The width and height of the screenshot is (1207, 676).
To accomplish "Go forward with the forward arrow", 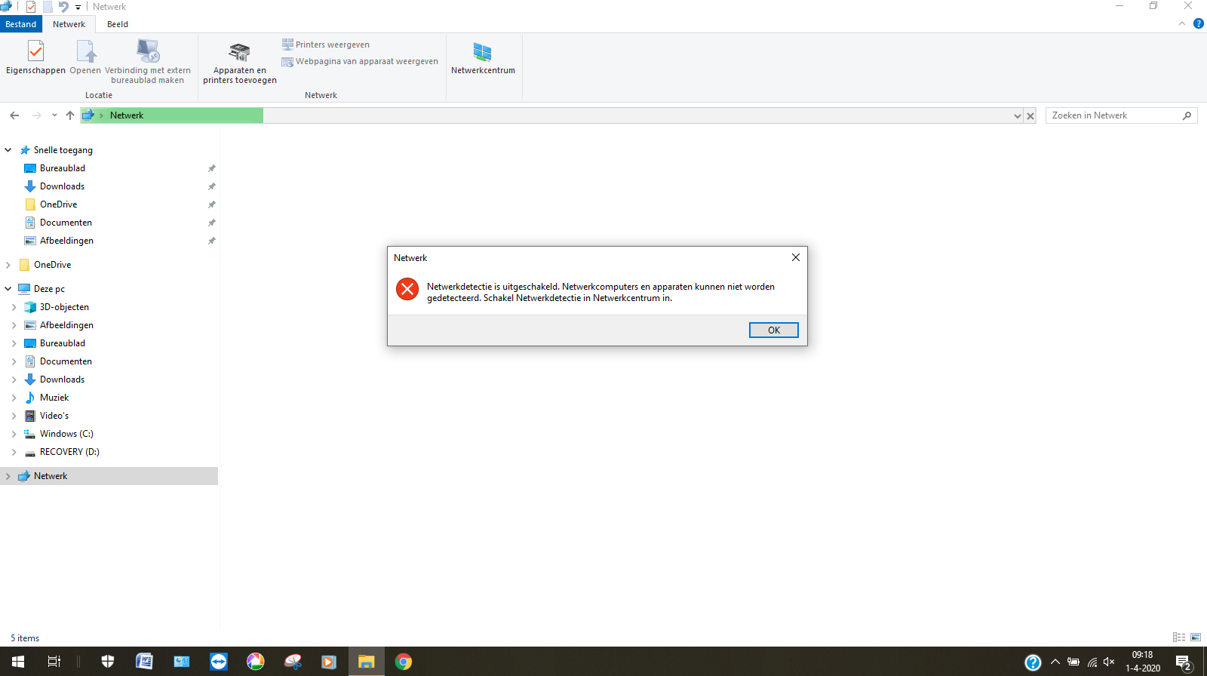I will [36, 115].
